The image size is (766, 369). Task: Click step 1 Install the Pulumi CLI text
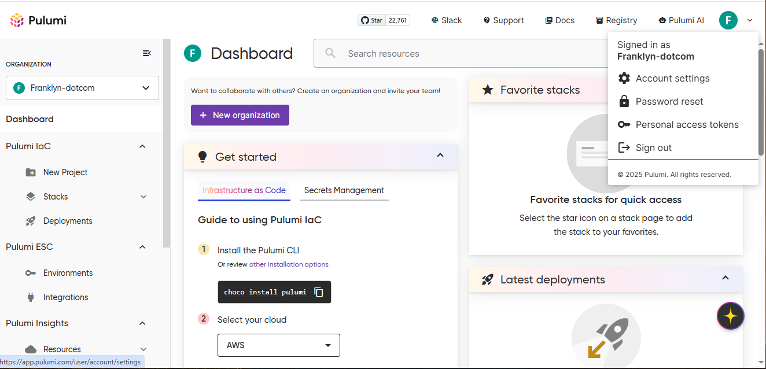coord(258,250)
